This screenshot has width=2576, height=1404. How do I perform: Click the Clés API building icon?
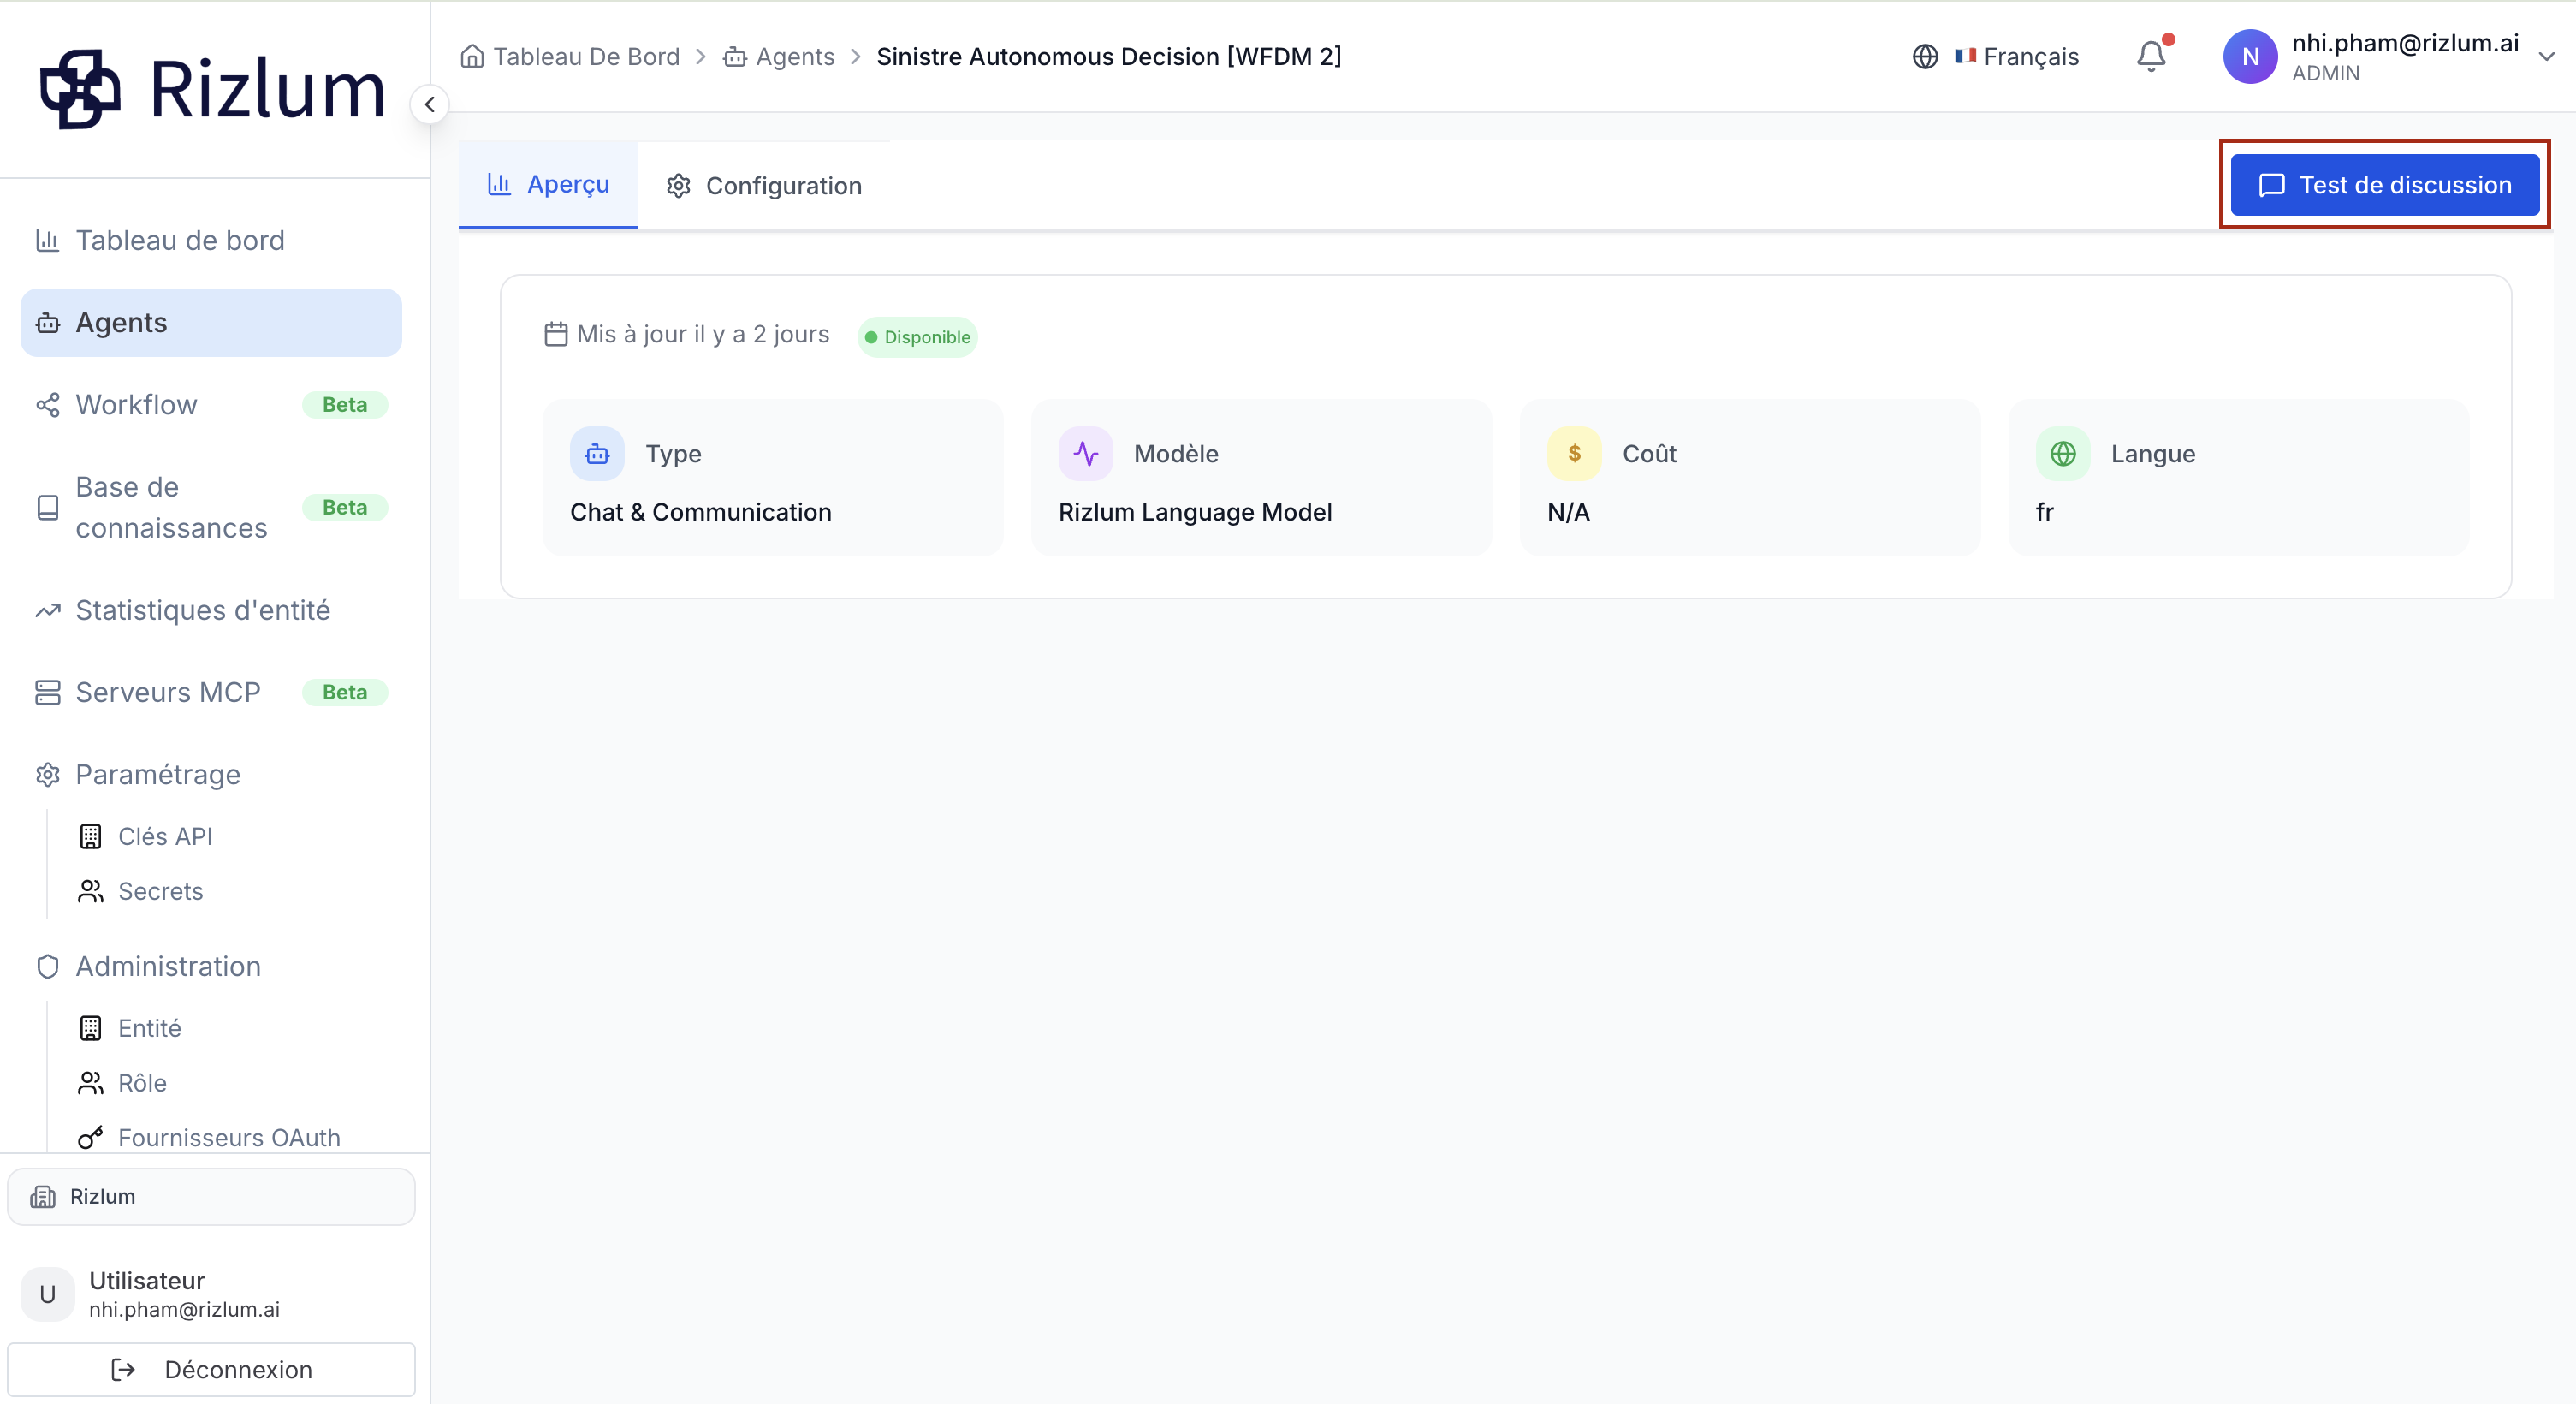(91, 836)
